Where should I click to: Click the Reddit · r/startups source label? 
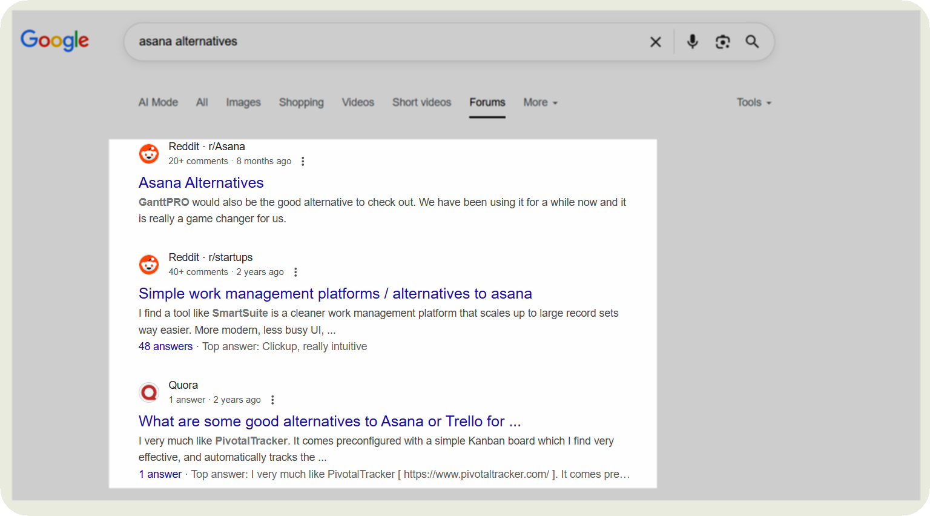pyautogui.click(x=210, y=257)
